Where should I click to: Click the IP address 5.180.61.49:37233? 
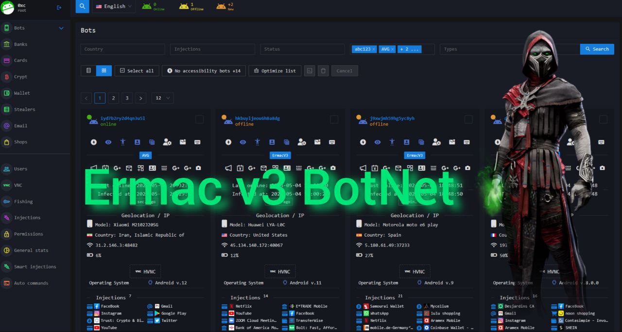[387, 245]
